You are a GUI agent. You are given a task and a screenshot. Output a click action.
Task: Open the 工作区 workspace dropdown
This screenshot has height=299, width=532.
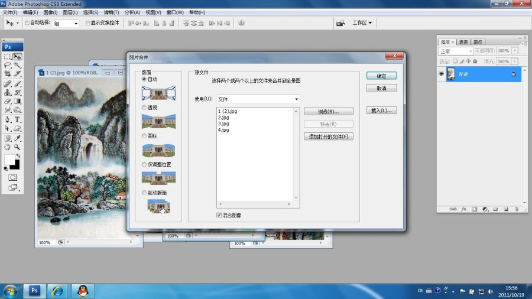click(x=362, y=23)
